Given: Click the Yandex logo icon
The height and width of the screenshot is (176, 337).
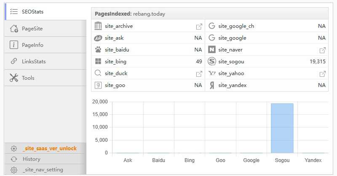Looking at the screenshot, I should (x=211, y=85).
